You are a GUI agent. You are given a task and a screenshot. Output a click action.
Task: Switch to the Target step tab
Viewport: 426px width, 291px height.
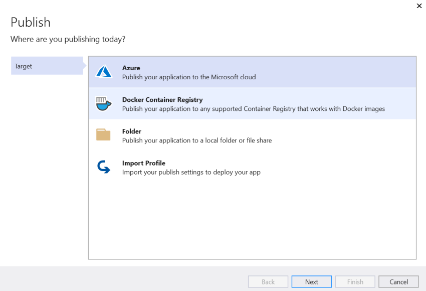tap(47, 66)
